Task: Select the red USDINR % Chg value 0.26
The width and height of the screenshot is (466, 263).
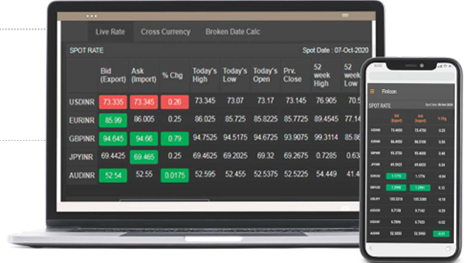Action: 175,102
